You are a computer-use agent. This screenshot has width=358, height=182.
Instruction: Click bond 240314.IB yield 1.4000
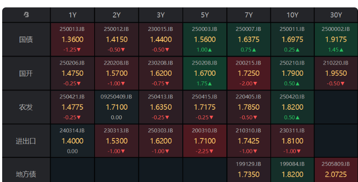pyautogui.click(x=72, y=141)
